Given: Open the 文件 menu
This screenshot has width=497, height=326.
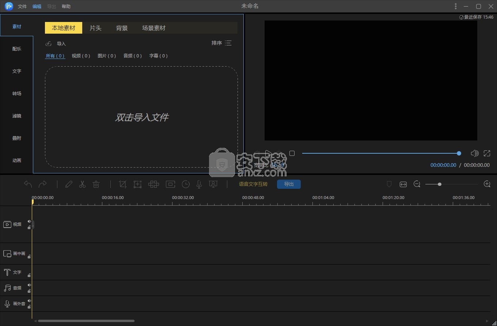Looking at the screenshot, I should coord(22,7).
